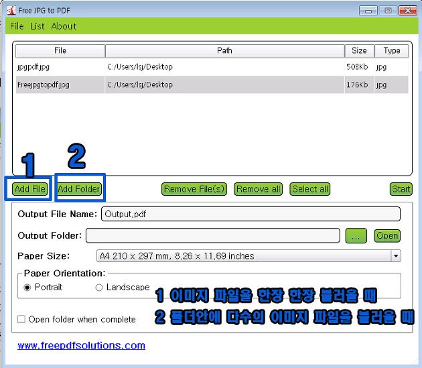The image size is (422, 368).
Task: Open the output folder with Open button
Action: (387, 236)
